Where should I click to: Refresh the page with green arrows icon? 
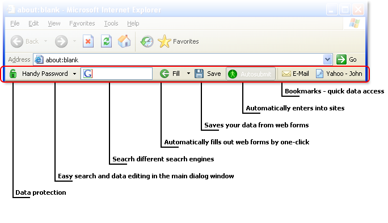tap(107, 41)
